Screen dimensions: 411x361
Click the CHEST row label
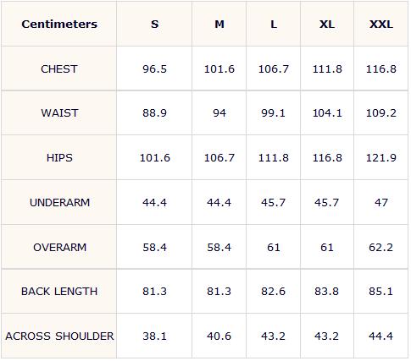pyautogui.click(x=59, y=69)
